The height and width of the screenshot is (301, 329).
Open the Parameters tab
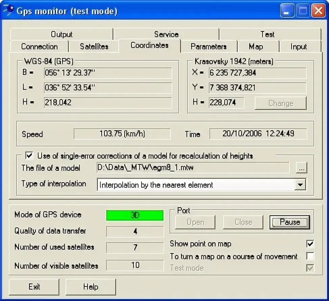tap(208, 46)
